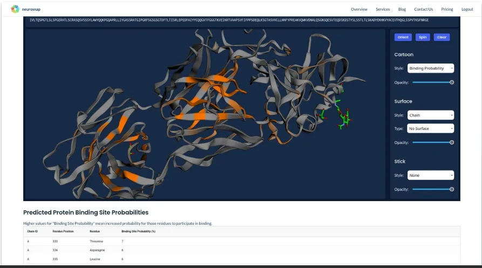This screenshot has height=268, width=482.
Task: Open the Cartoon Style dropdown
Action: point(430,68)
